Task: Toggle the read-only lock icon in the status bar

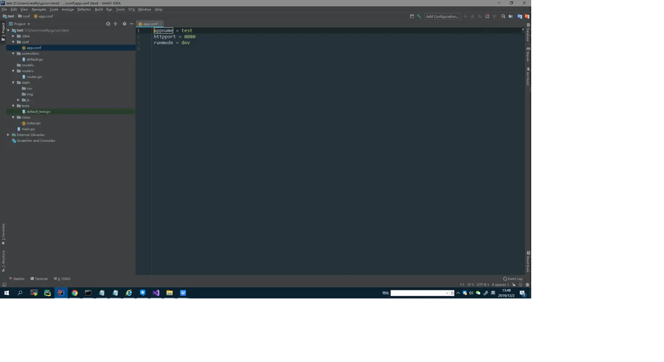Action: [513, 285]
